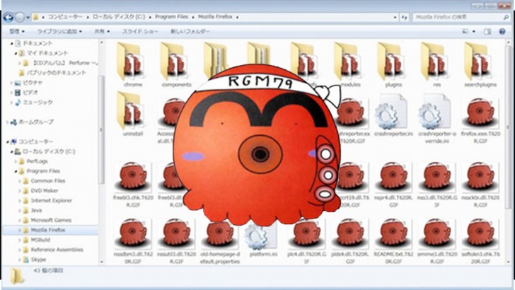Select the crashreporter-override.ini file icon

435,111
